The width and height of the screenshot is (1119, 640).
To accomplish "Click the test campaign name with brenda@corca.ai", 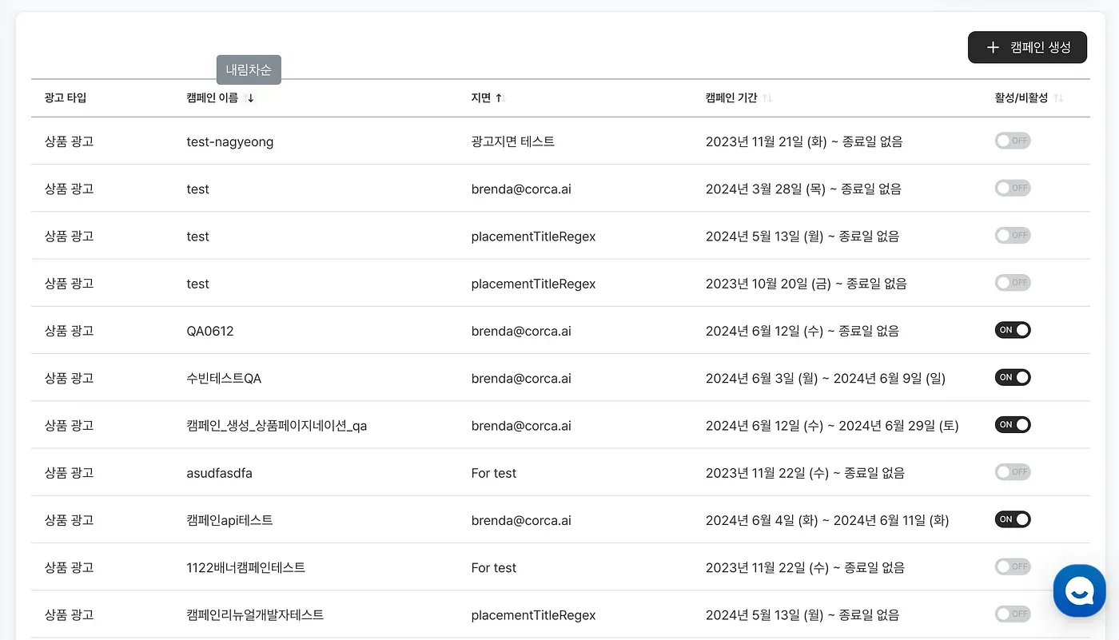I will tap(197, 189).
